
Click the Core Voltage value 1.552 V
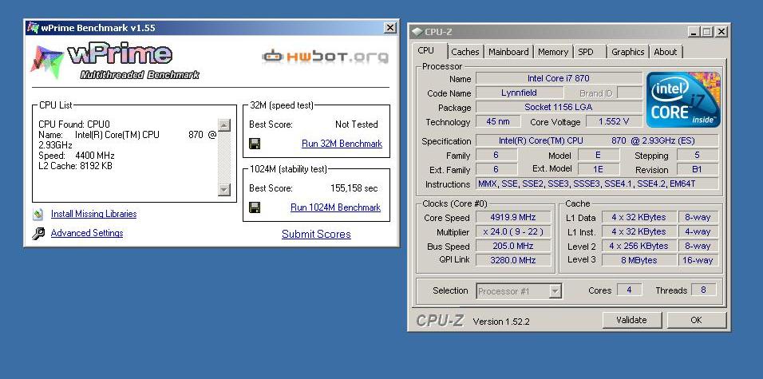(614, 121)
